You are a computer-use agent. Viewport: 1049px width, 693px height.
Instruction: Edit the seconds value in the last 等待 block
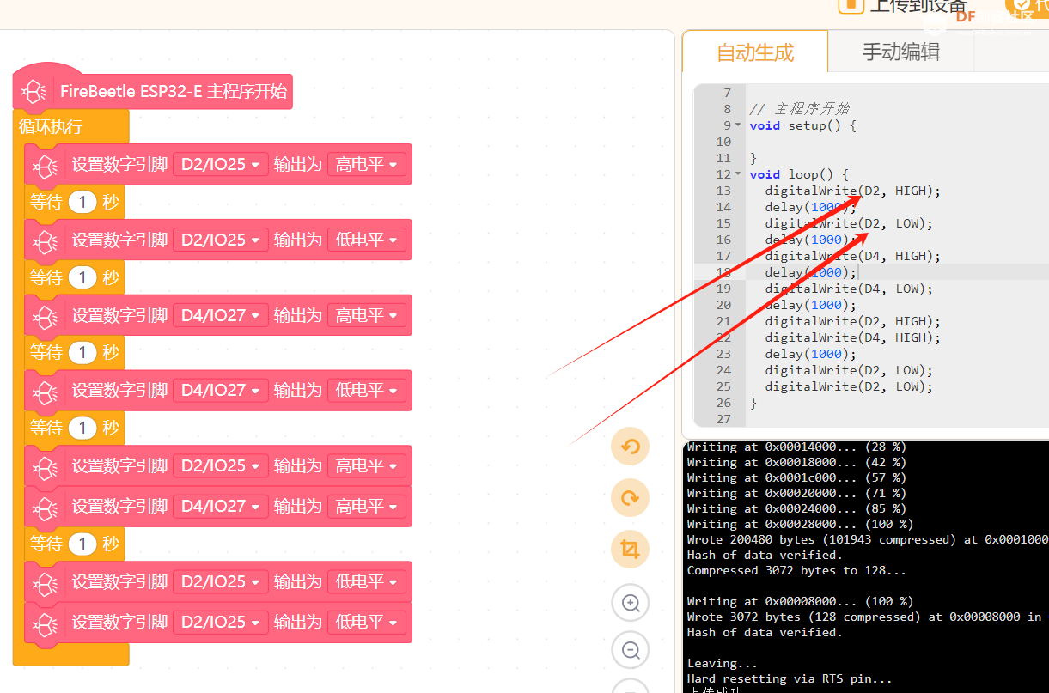tap(82, 544)
